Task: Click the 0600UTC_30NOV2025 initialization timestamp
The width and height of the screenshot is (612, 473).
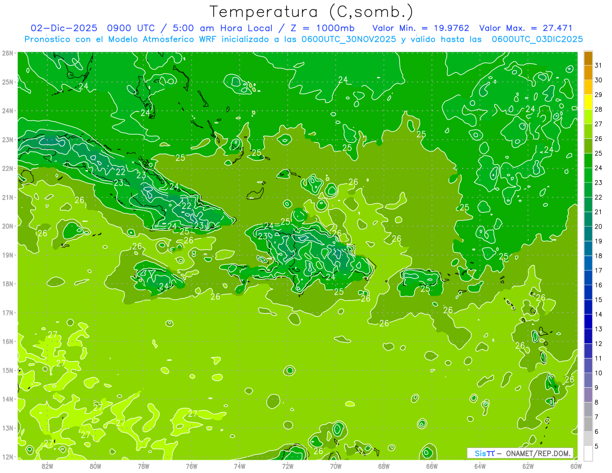Action: [349, 39]
